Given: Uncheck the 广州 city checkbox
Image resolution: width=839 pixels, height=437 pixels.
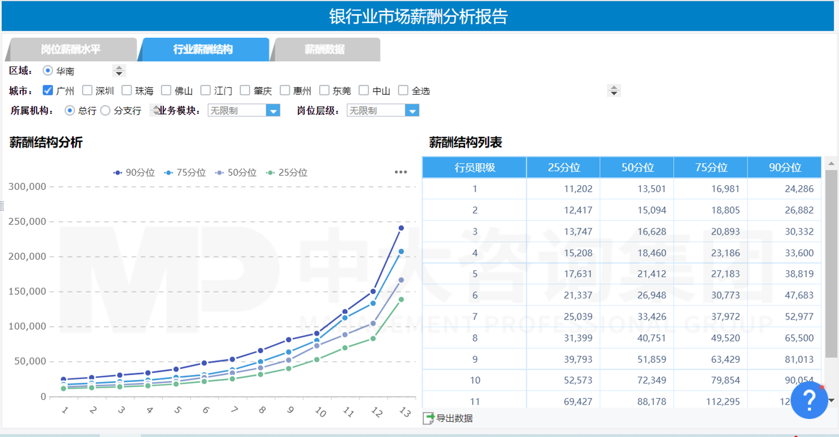Looking at the screenshot, I should click(x=47, y=90).
